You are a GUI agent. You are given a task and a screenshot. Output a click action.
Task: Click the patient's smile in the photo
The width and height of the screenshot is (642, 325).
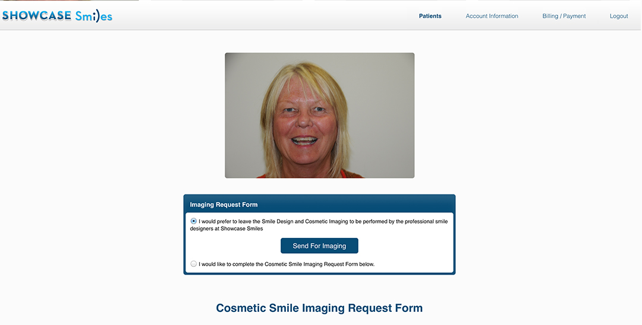304,141
